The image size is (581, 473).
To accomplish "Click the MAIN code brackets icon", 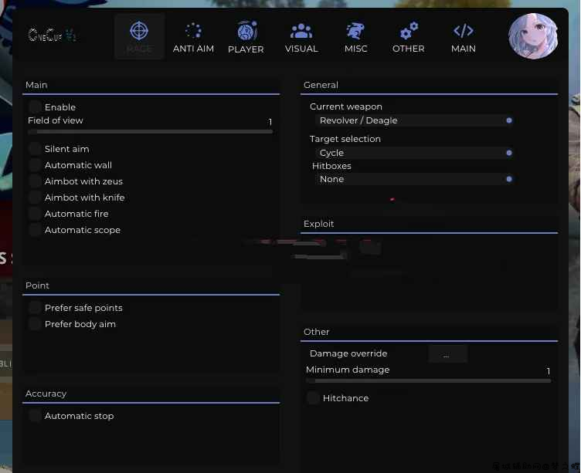I will pos(463,31).
